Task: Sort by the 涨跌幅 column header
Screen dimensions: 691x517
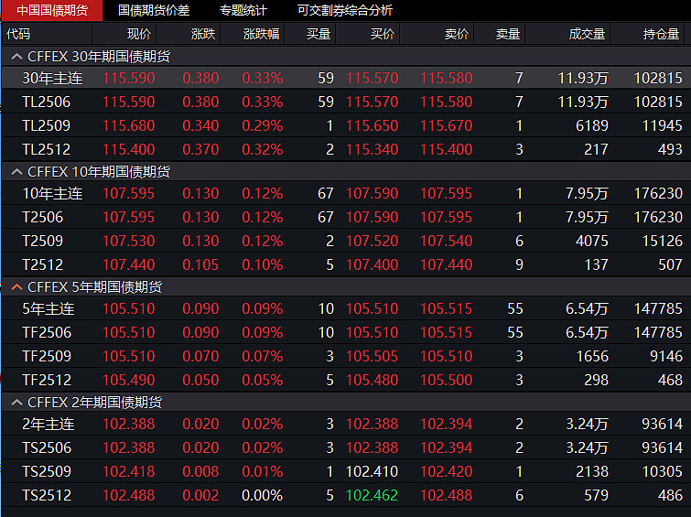Action: 262,34
